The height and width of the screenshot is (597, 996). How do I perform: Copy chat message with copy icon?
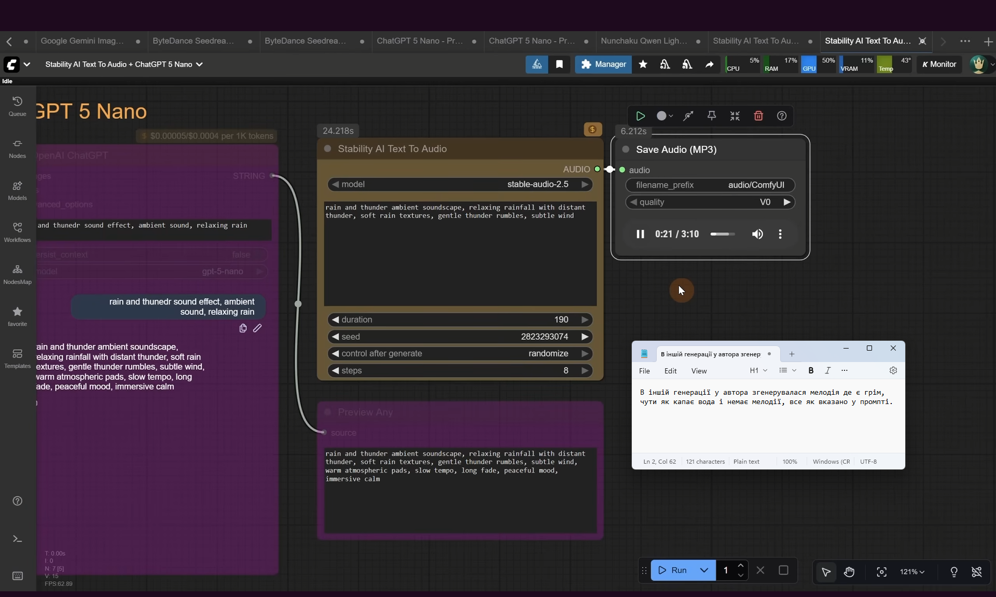tap(243, 328)
